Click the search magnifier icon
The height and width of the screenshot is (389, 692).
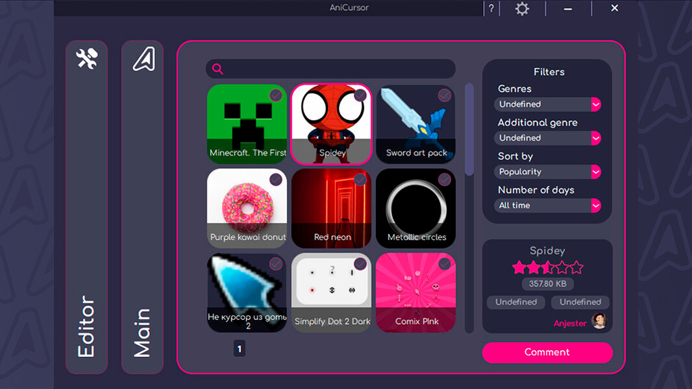tap(217, 68)
